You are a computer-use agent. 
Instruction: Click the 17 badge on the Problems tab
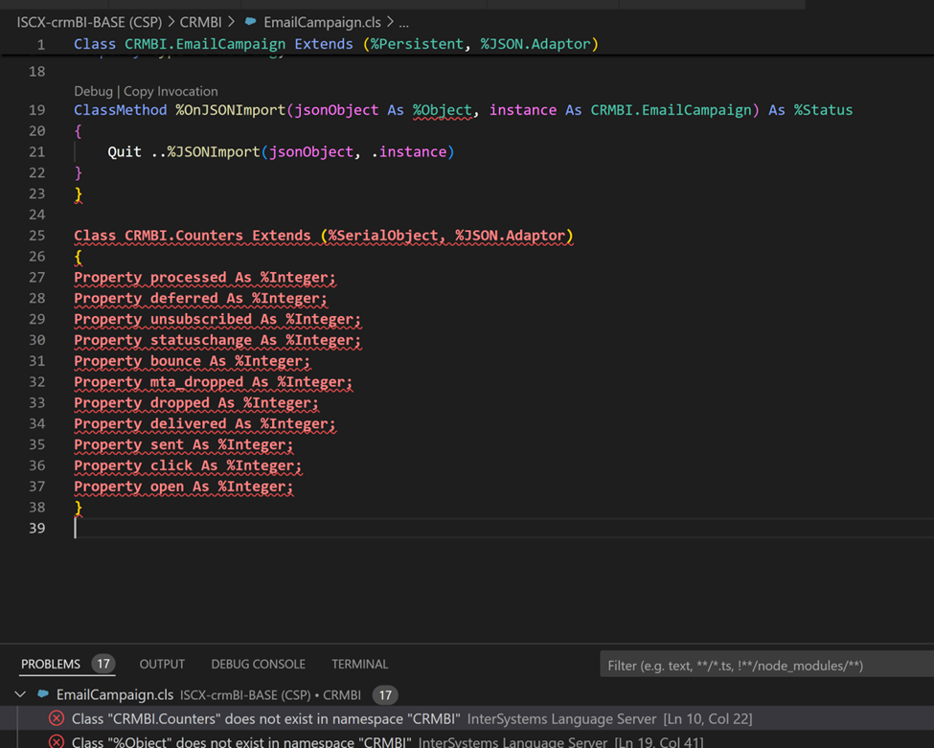[x=103, y=664]
